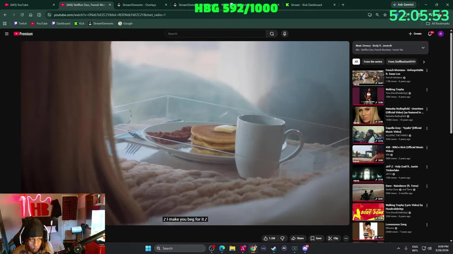Open a new browser tab
Image resolution: width=453 pixels, height=254 pixels.
[x=343, y=5]
